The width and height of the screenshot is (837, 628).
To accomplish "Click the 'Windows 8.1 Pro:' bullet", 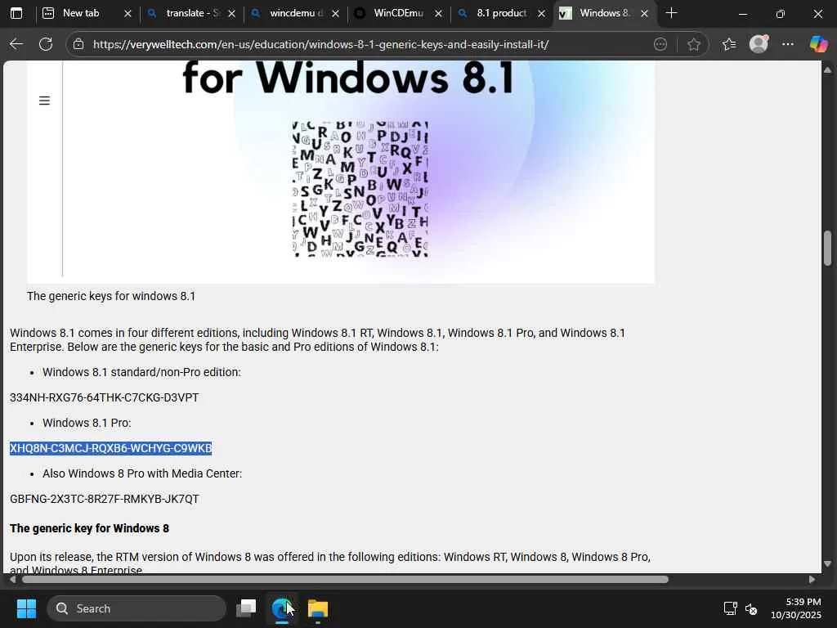I will (87, 423).
